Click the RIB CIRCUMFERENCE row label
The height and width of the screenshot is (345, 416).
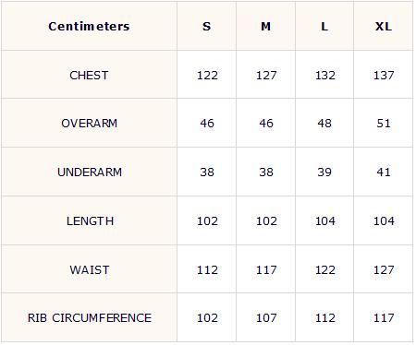point(90,317)
